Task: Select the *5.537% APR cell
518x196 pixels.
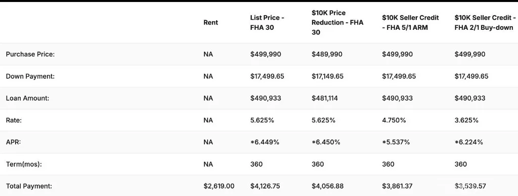Action: [396, 142]
